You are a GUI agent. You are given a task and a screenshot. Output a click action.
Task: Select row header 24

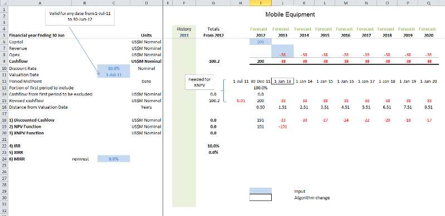(x=4, y=159)
